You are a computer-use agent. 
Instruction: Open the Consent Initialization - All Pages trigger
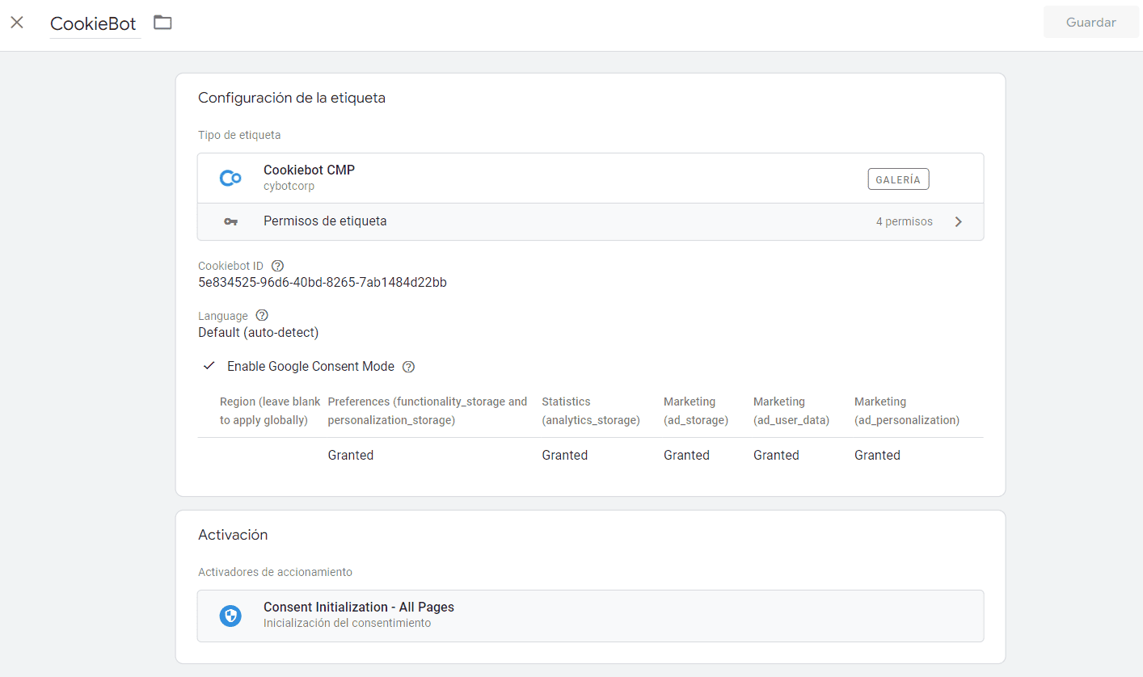(590, 616)
